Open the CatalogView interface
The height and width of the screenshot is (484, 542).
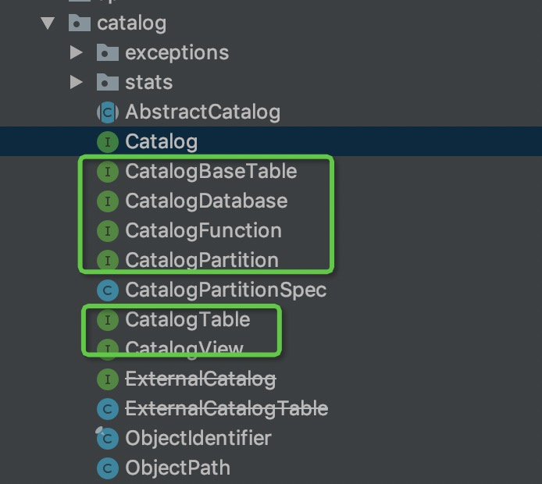[x=184, y=349]
